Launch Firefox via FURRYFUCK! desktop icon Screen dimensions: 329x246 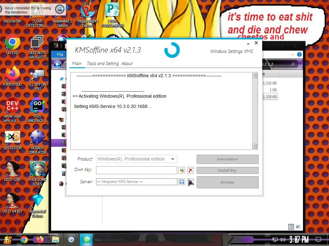tap(13, 76)
